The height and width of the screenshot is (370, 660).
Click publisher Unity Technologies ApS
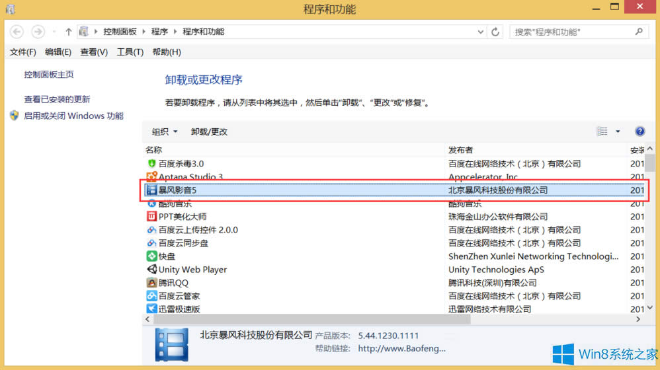click(x=496, y=270)
